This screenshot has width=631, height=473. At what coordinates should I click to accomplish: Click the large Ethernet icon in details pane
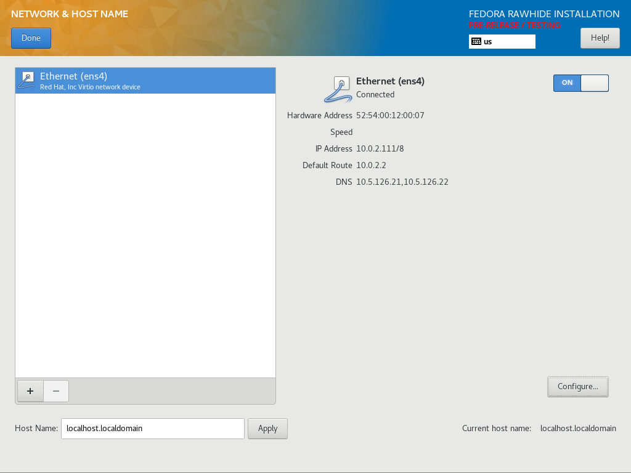point(339,89)
